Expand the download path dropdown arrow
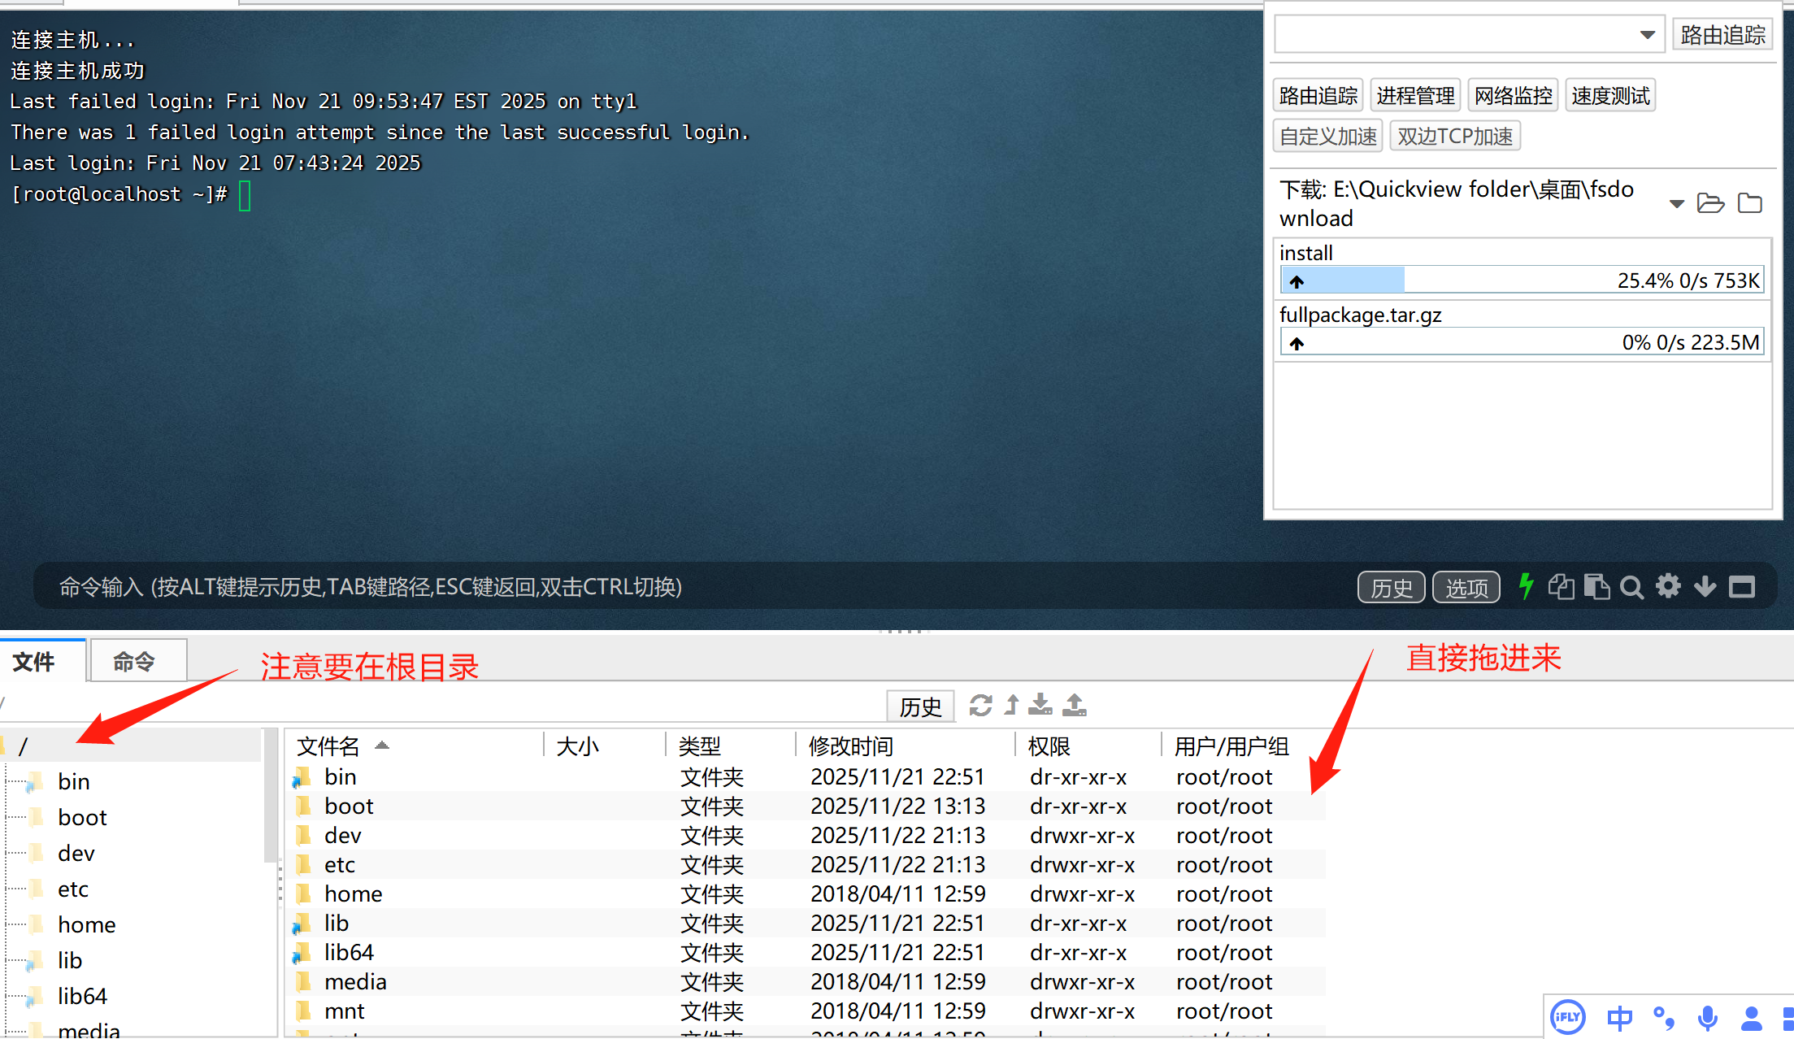 pos(1676,203)
